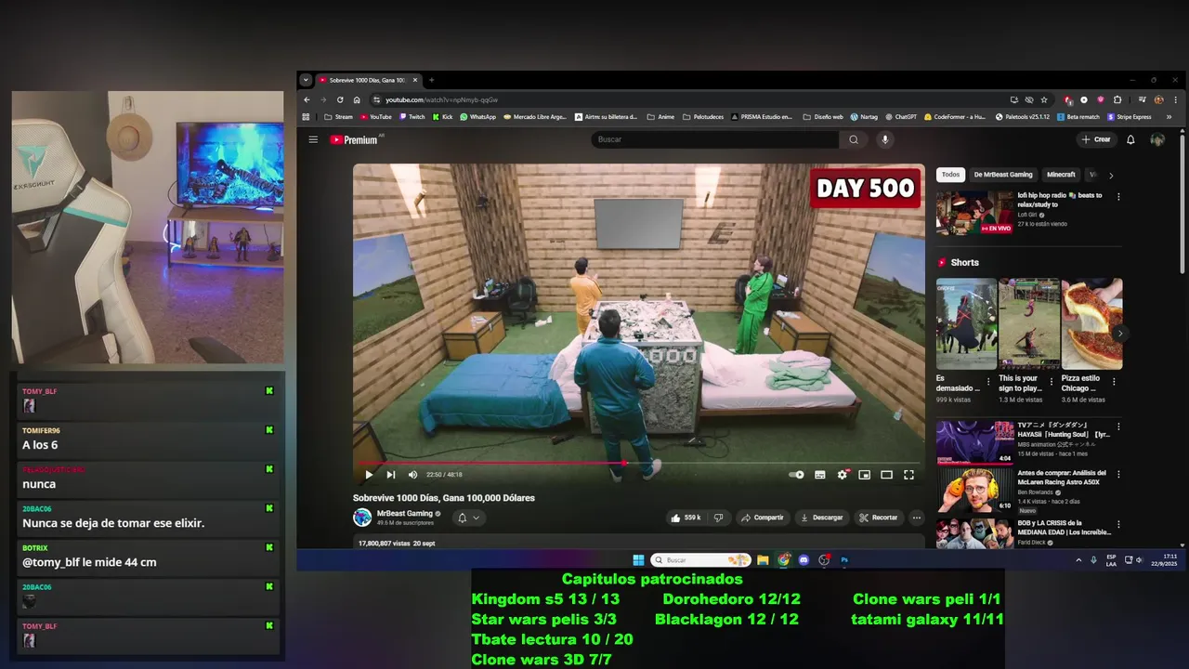The image size is (1189, 669).
Task: Open a new Chrome tab
Action: tap(431, 80)
